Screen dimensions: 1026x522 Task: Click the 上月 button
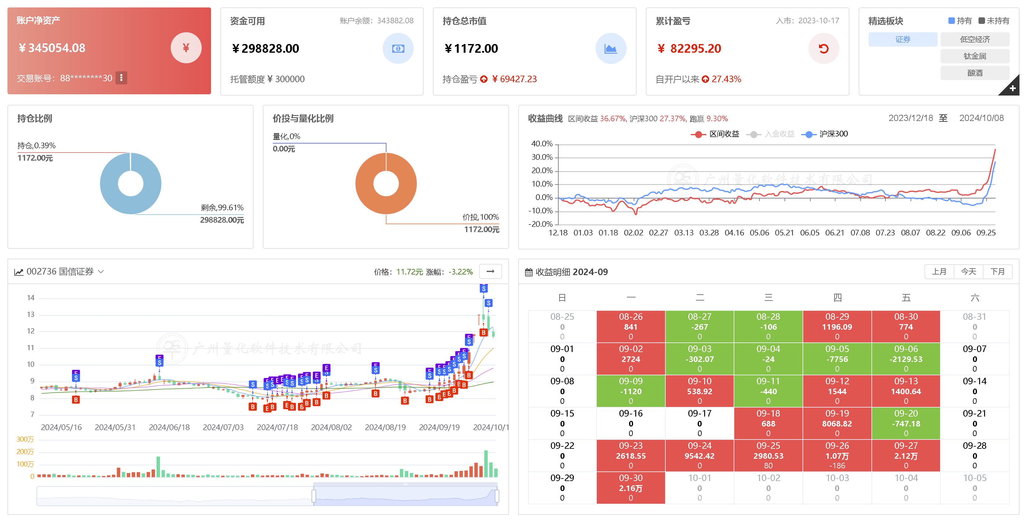point(939,272)
